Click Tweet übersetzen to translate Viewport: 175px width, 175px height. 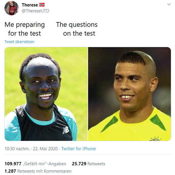point(19,42)
